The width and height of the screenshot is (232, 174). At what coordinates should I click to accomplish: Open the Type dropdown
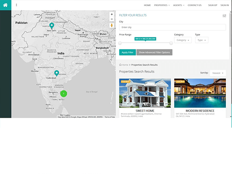201,40
